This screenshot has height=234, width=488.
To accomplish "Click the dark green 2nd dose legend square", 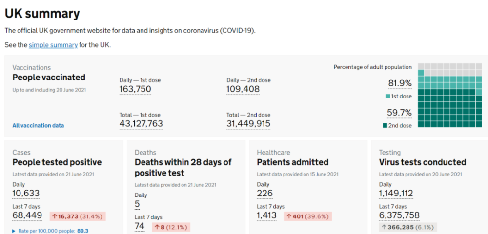I will [x=385, y=126].
